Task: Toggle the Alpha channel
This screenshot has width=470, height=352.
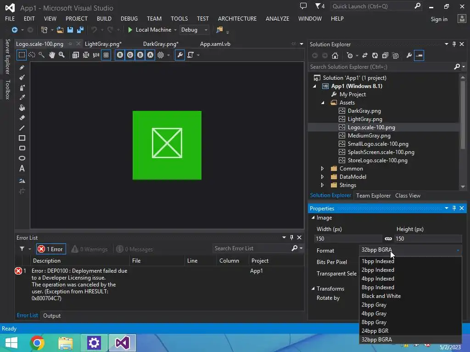Action: click(x=150, y=55)
